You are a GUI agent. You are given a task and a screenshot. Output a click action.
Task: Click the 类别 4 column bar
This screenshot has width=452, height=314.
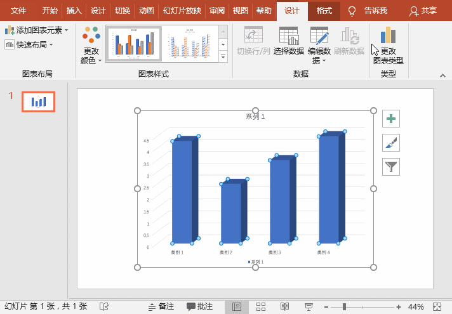(331, 188)
